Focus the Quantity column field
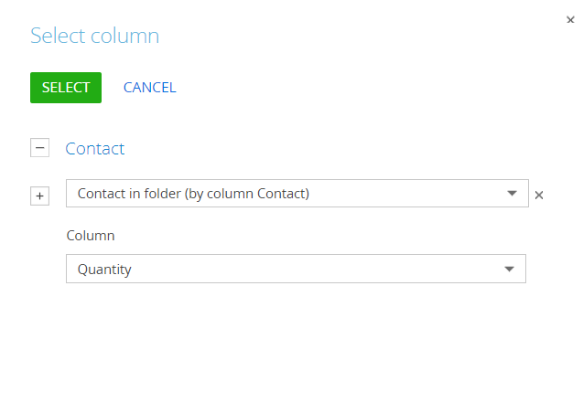The width and height of the screenshot is (583, 413). [x=296, y=269]
